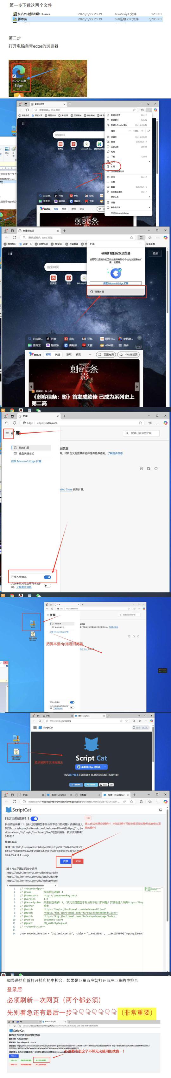Toggle the 抖店百应讲解1.1 enable switch
This screenshot has width=171, height=1078.
(x=35, y=818)
